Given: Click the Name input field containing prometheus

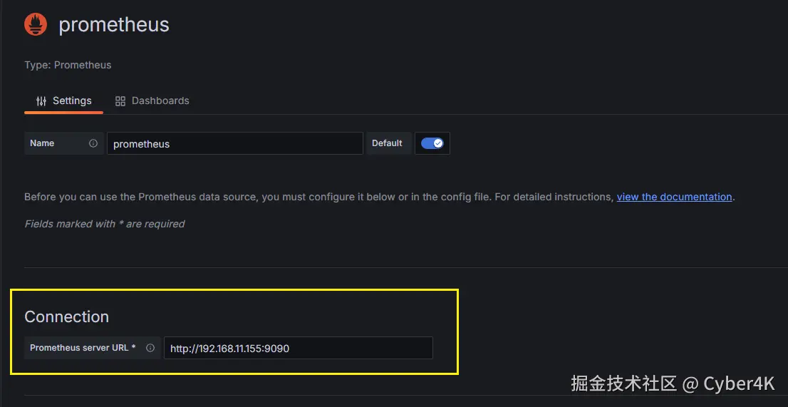Looking at the screenshot, I should tap(234, 144).
